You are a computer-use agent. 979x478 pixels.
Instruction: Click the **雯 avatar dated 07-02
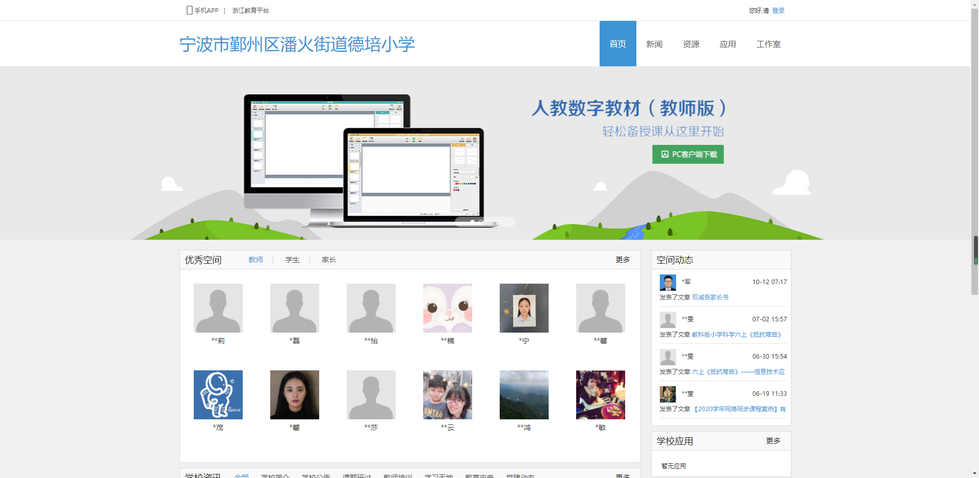pyautogui.click(x=667, y=319)
